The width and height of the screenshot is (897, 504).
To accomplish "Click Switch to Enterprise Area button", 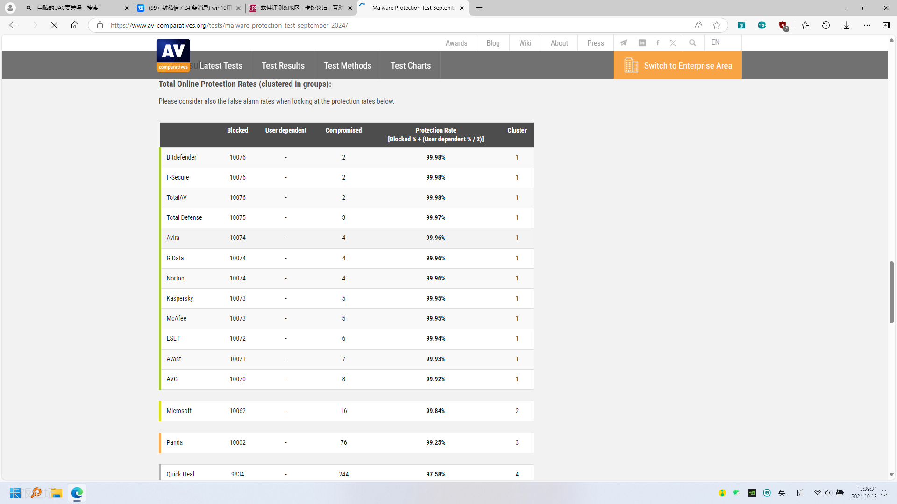I will point(677,65).
